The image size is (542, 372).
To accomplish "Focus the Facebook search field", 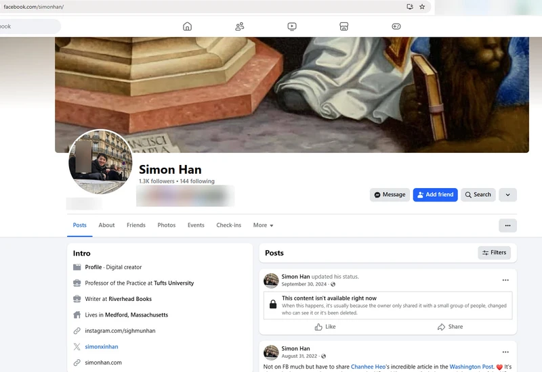I will click(29, 26).
